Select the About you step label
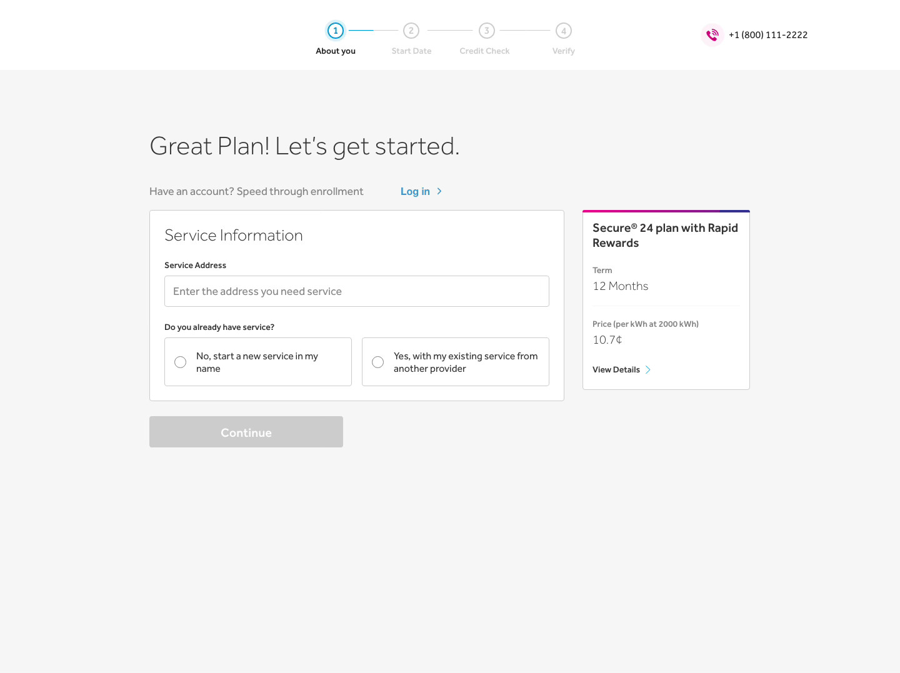900x673 pixels. click(x=336, y=51)
